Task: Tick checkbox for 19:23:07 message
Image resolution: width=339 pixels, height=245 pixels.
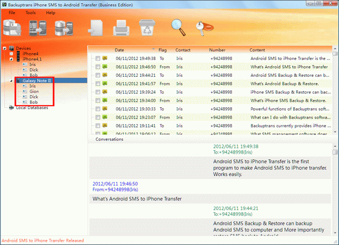Action: (98, 117)
